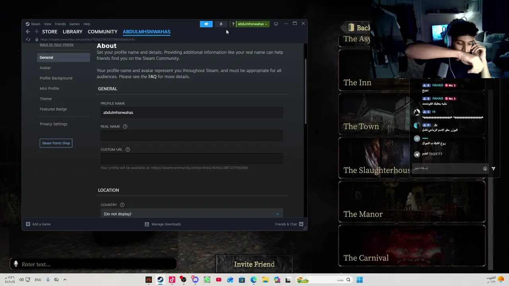Open the Country dropdown list
The height and width of the screenshot is (286, 509).
192,214
